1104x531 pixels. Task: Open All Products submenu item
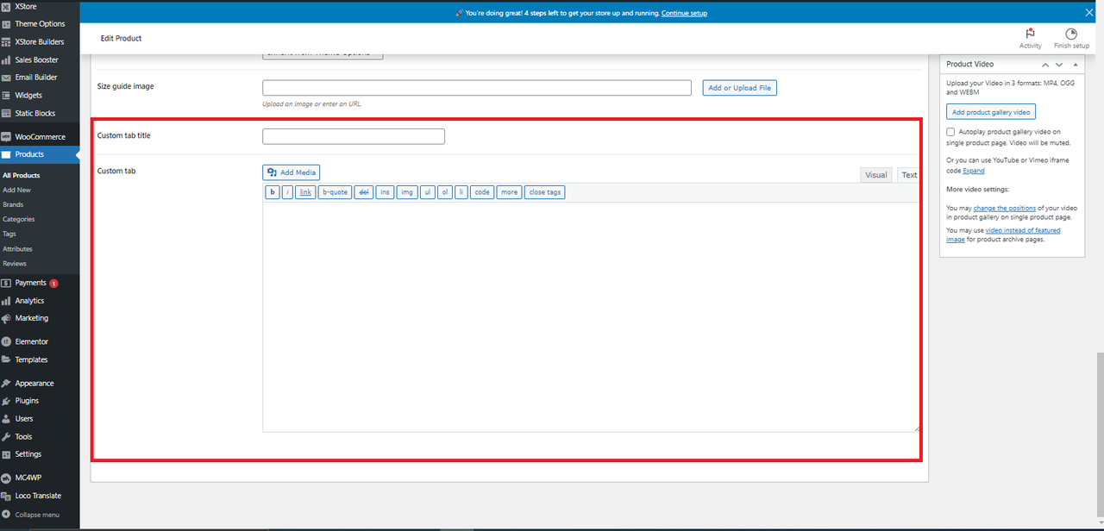coord(22,175)
